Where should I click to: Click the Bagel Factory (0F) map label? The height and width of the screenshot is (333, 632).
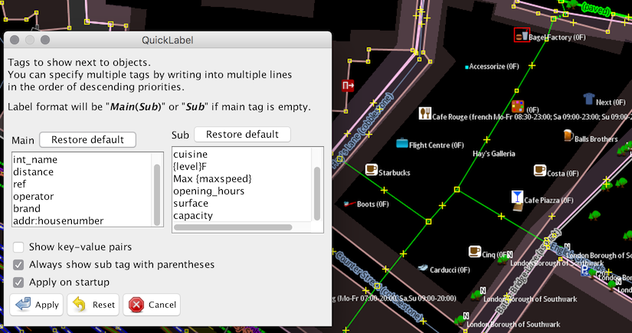coord(558,38)
